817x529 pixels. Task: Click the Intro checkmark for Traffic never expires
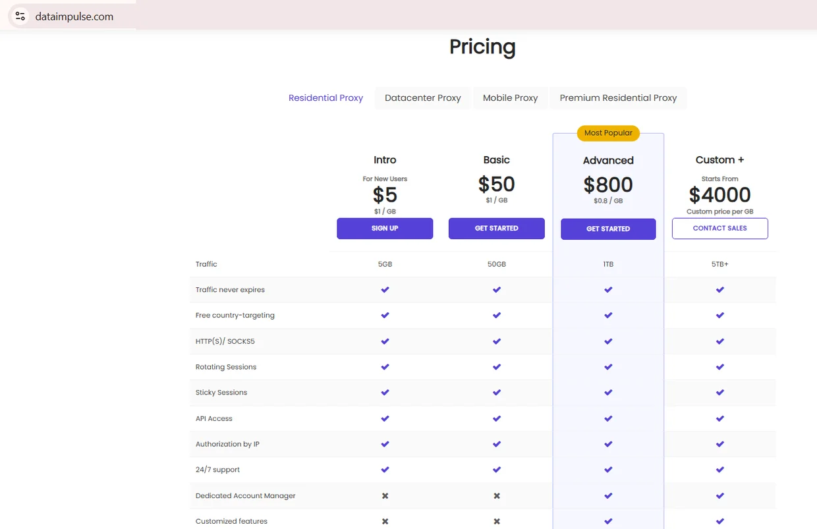pos(385,289)
